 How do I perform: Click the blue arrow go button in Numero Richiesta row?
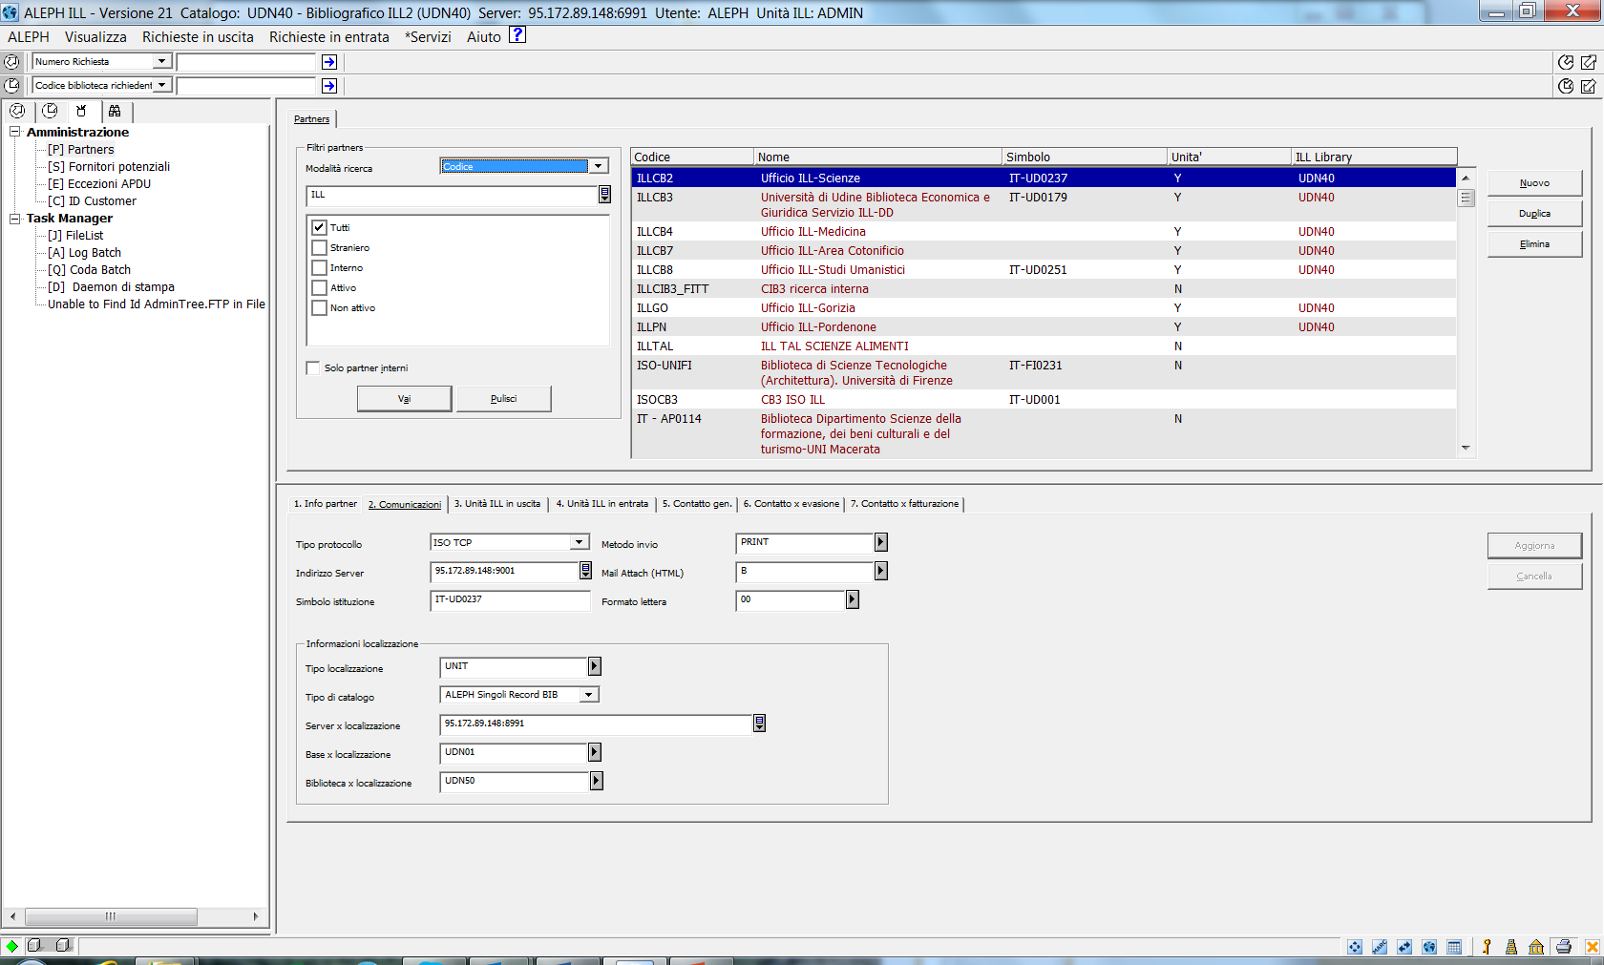coord(329,62)
